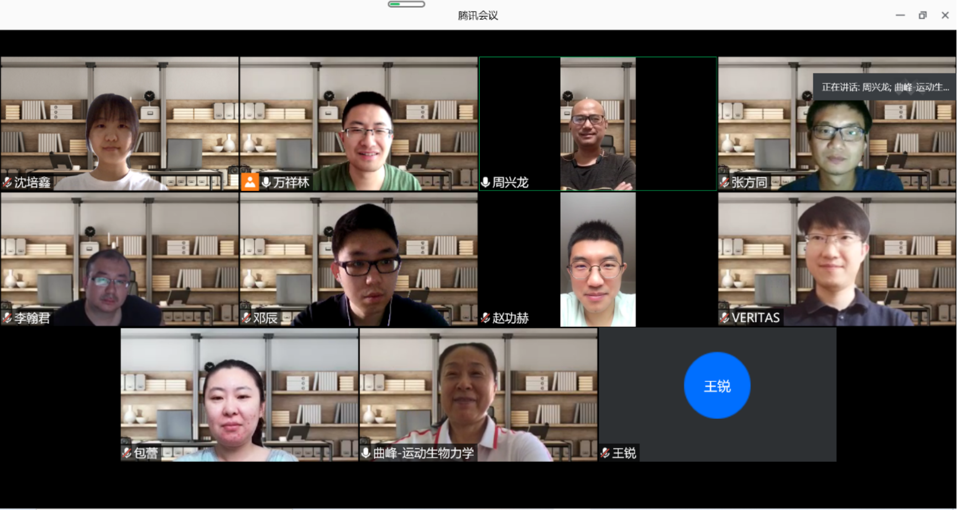
Task: Click the microphone icon beside 曲峰-运动生物力学
Action: 365,453
